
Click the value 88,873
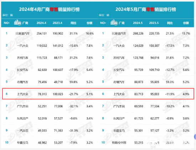click(x=139, y=82)
